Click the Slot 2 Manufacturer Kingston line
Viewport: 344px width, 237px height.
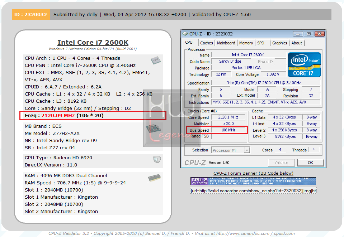click(61, 211)
